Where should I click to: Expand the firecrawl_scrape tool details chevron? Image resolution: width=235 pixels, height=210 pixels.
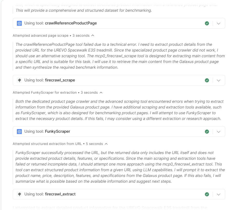pos(218,80)
